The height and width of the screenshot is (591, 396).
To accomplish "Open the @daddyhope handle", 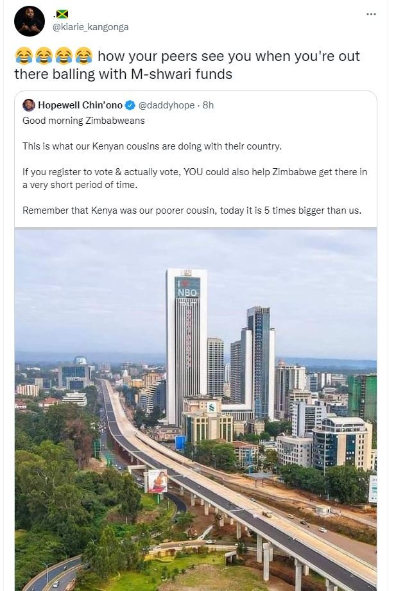I will tap(166, 105).
